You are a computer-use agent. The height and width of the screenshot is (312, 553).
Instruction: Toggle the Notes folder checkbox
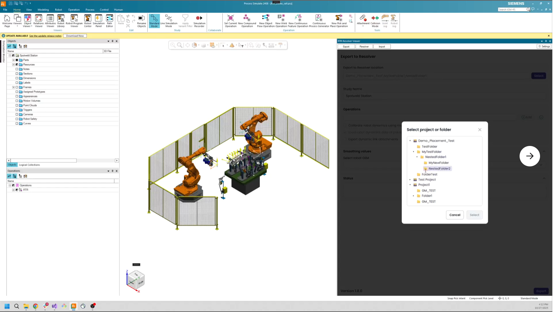pos(17,69)
